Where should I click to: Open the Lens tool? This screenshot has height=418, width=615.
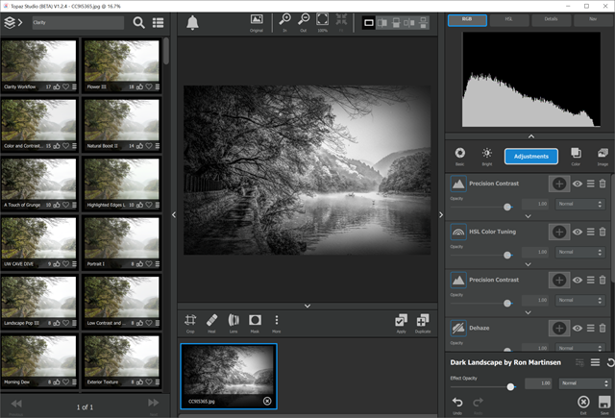(x=234, y=320)
